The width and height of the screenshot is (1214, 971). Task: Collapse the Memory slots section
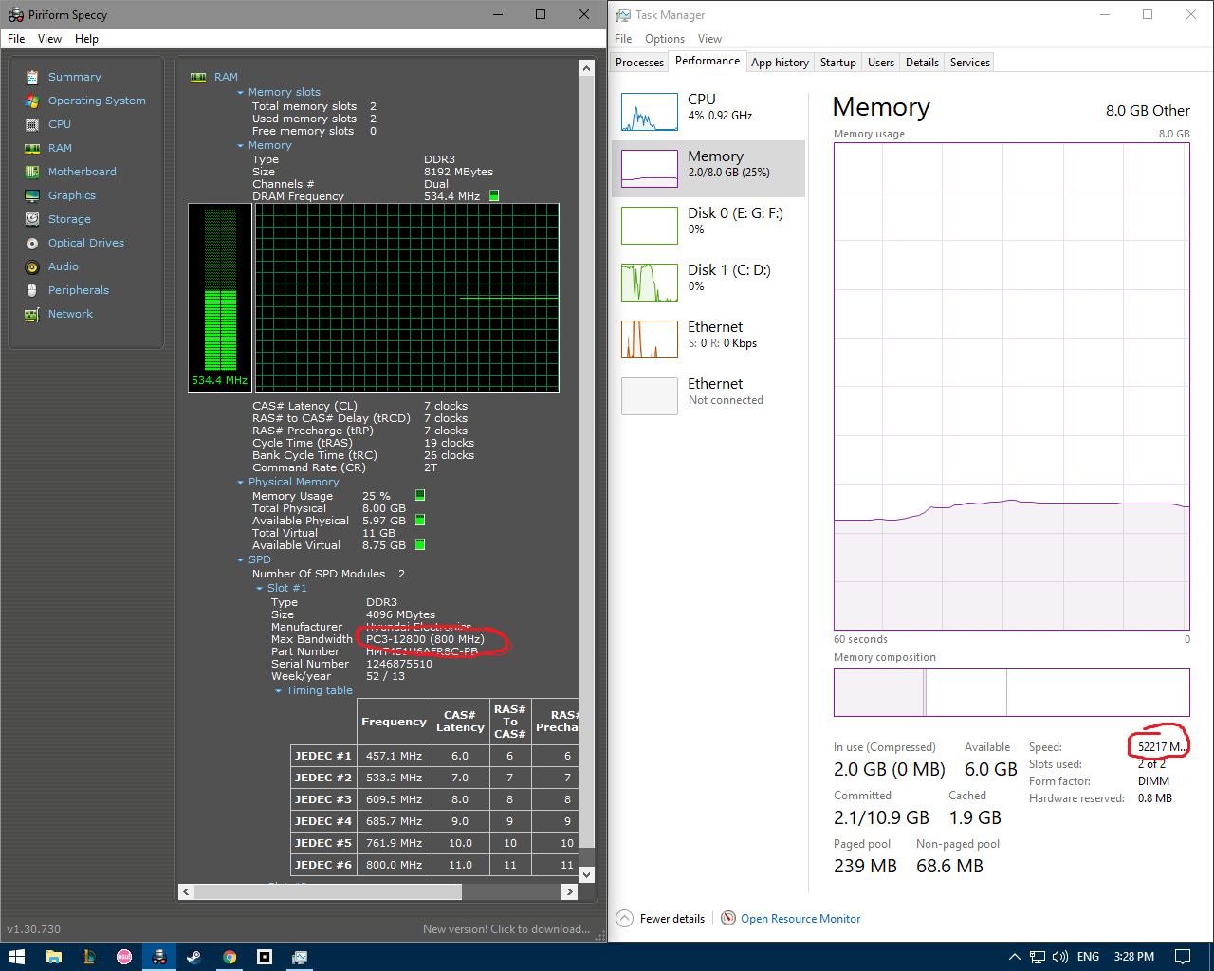coord(241,93)
